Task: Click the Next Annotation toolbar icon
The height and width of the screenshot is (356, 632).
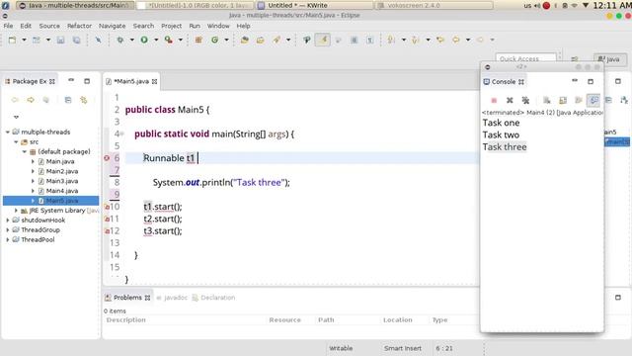Action: tap(391, 40)
